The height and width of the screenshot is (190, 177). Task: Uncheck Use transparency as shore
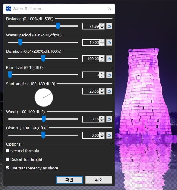(x=8, y=168)
